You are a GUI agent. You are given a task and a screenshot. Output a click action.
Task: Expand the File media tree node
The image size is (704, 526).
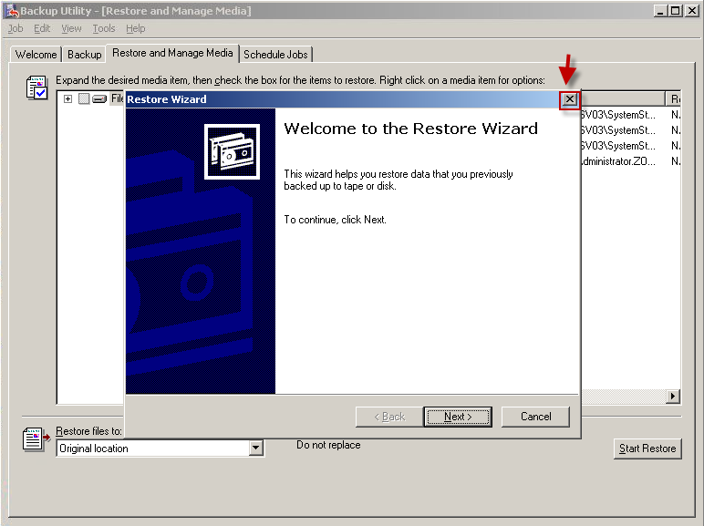(x=67, y=98)
